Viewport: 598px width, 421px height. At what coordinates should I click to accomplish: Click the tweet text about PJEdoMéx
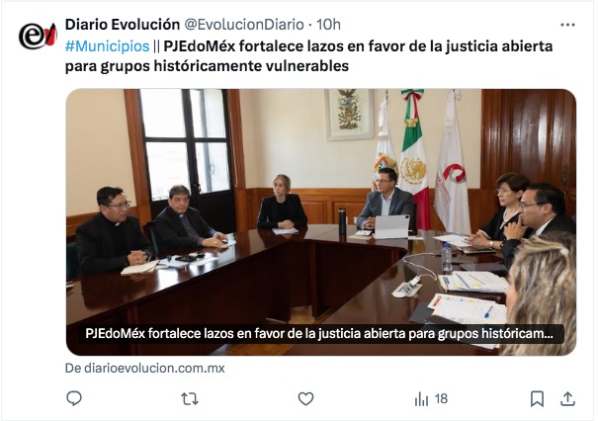pos(309,56)
